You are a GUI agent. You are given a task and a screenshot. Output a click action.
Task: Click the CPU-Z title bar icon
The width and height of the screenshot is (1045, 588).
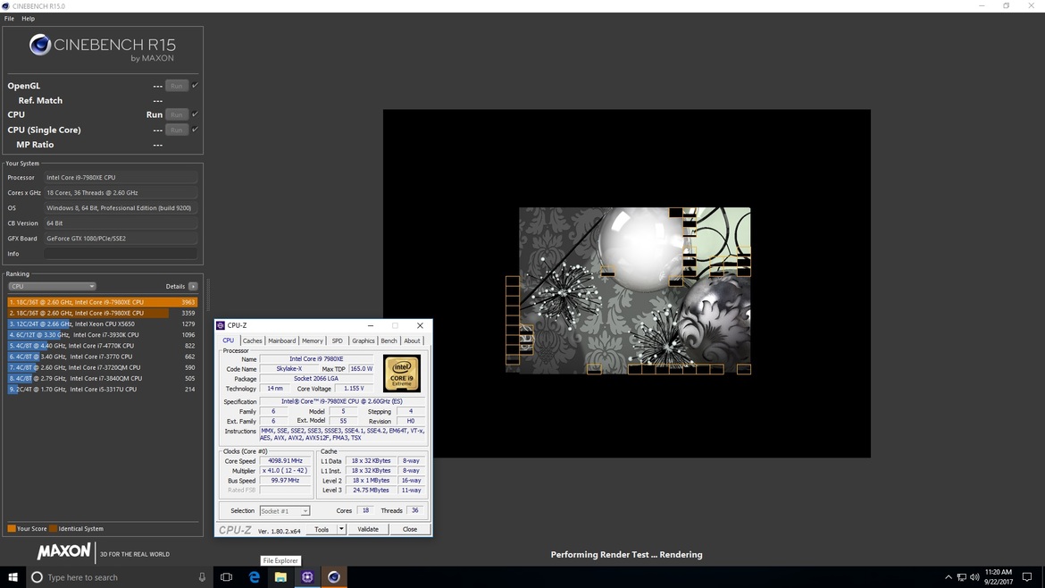(221, 326)
